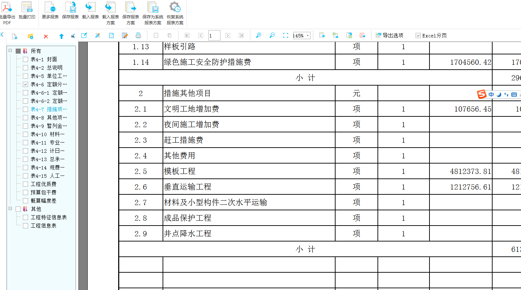521x290 pixels.
Task: Go to previous page of preview
Action: pyautogui.click(x=201, y=35)
